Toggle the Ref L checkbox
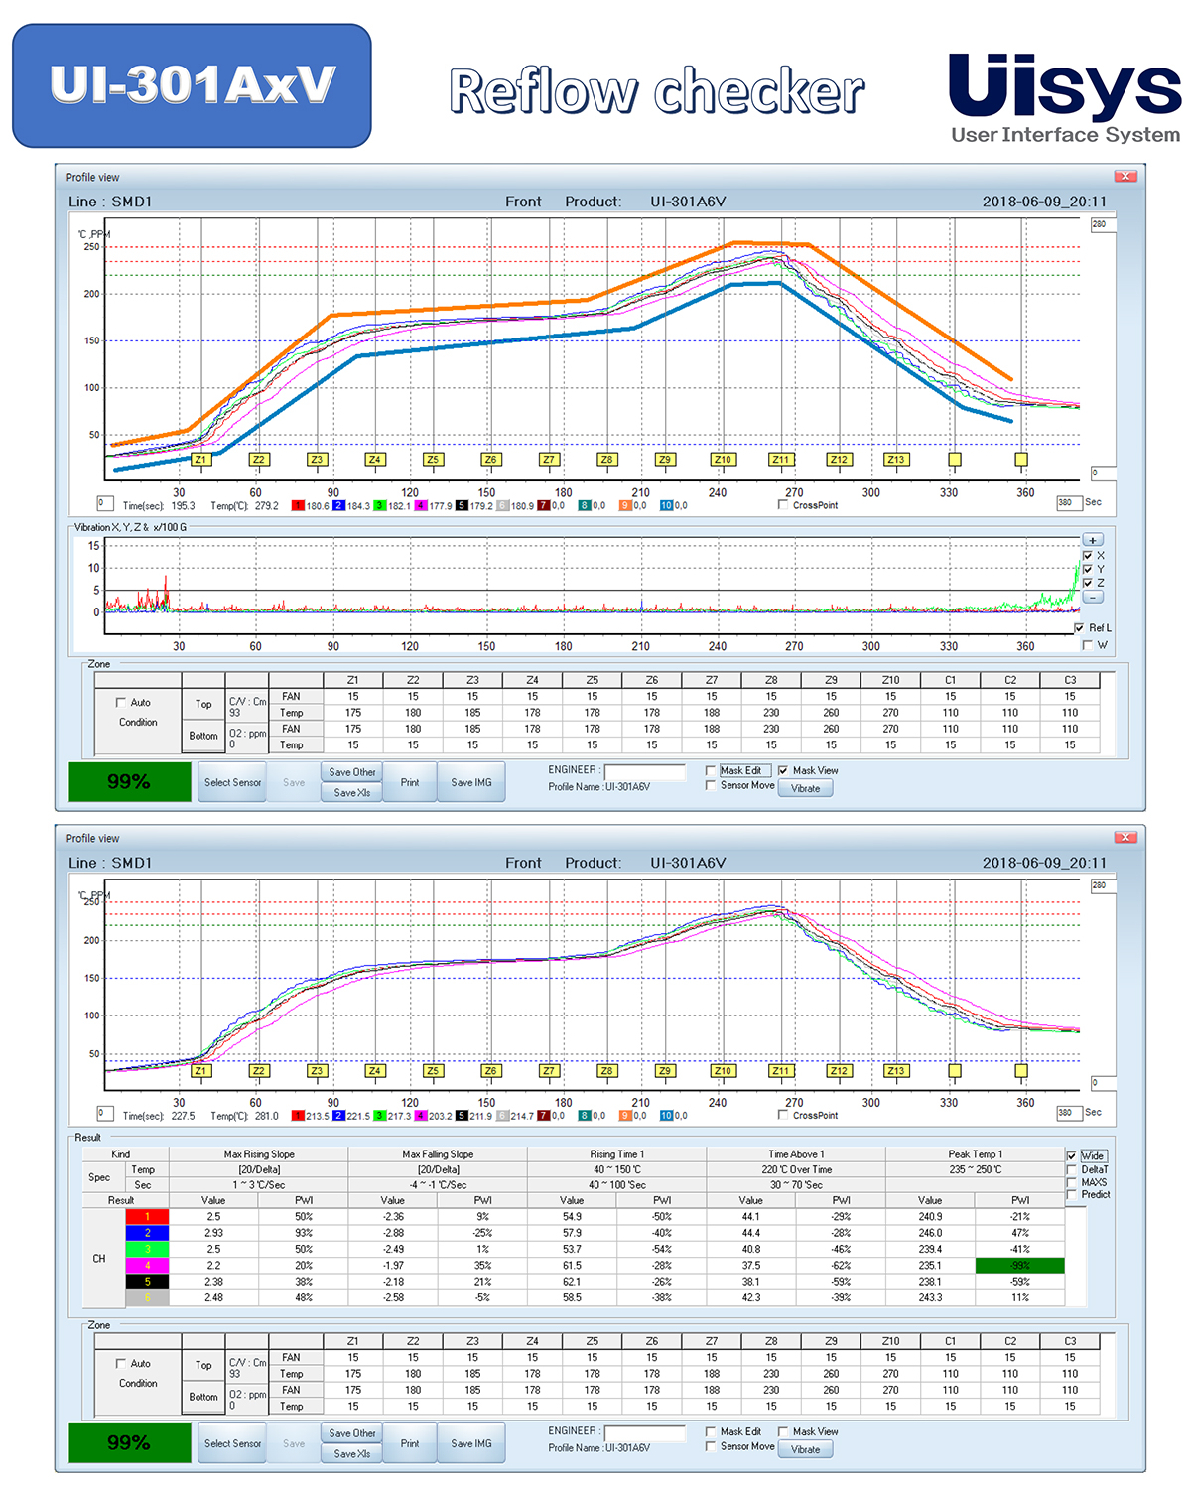The width and height of the screenshot is (1191, 1489). 1080,628
